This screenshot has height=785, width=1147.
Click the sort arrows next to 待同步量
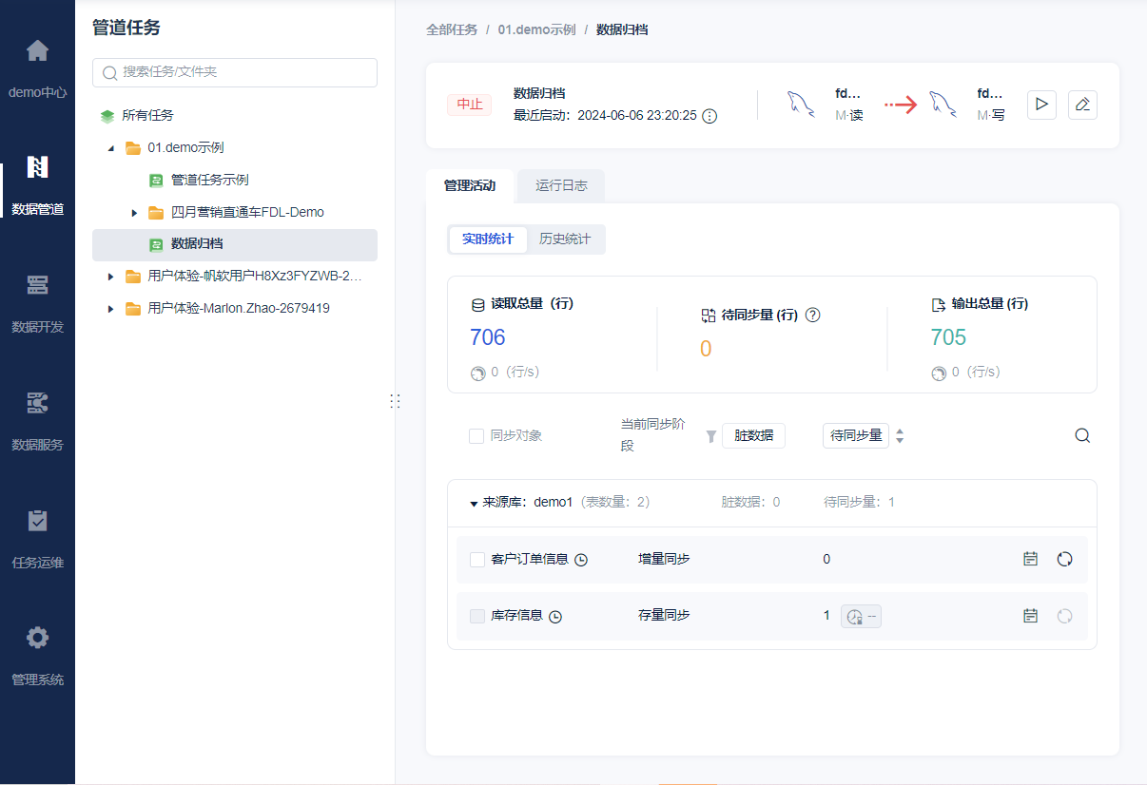pos(900,436)
